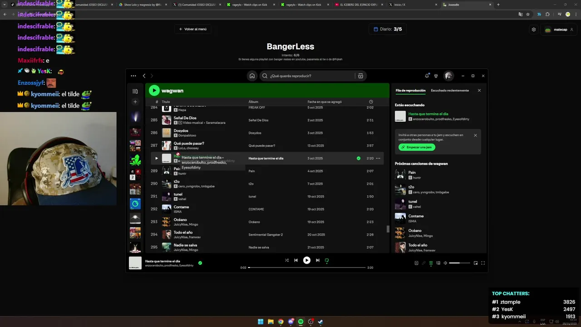Create new playlist with plus icon
581x327 pixels.
135,102
